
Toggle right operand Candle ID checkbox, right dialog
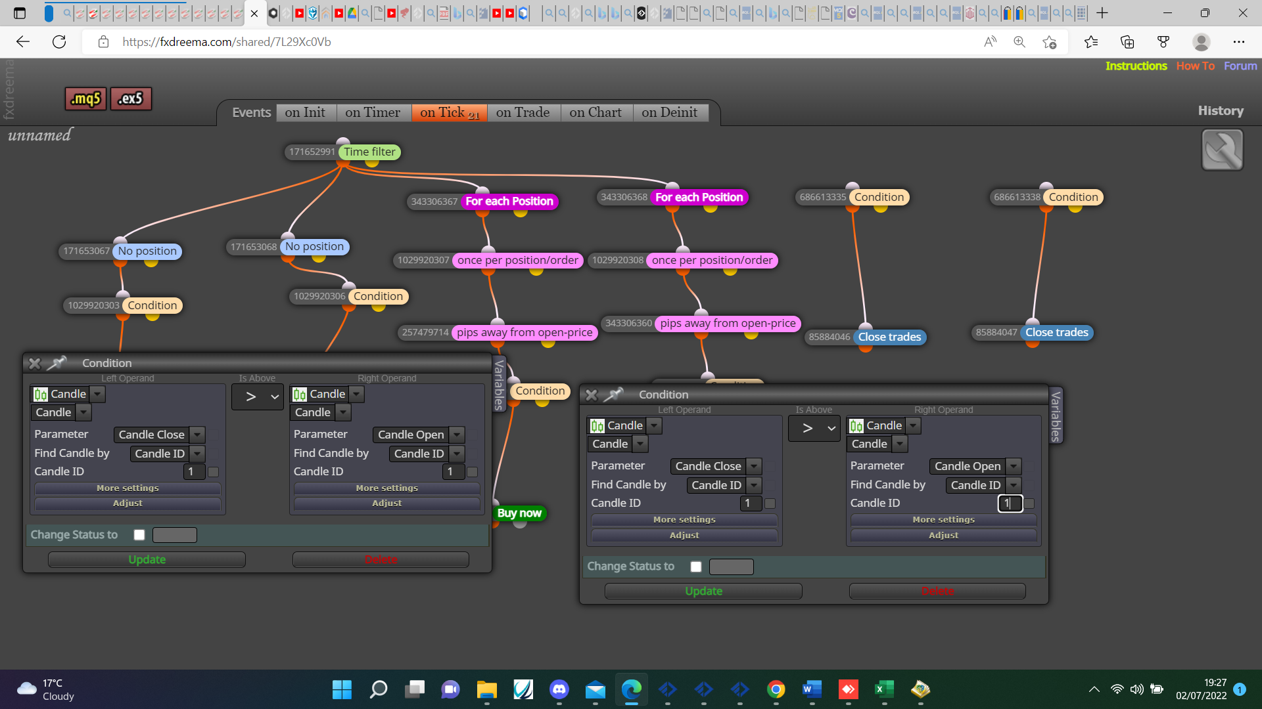[x=1029, y=504]
